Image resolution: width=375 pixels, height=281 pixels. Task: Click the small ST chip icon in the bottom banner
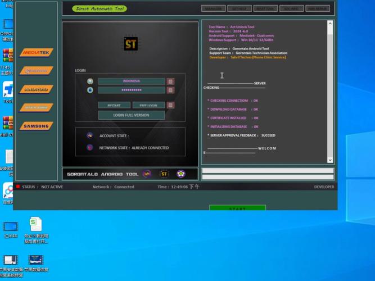tap(164, 174)
